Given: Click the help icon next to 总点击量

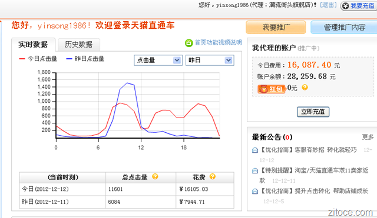Looking at the screenshot, I should (x=155, y=176).
